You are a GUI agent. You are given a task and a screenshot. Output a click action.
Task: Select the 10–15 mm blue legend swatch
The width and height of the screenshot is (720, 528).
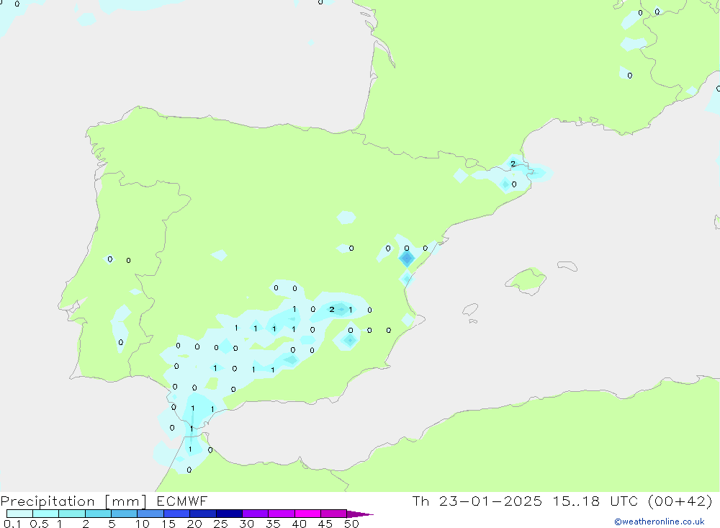pyautogui.click(x=150, y=514)
